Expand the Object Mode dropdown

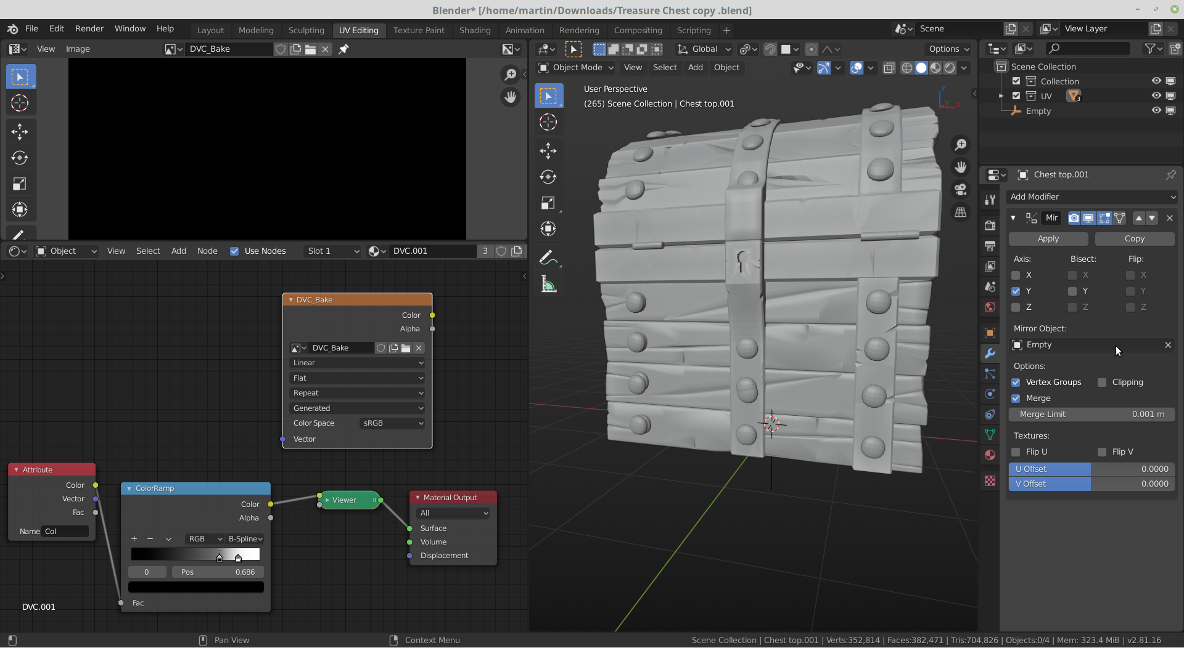click(x=576, y=68)
